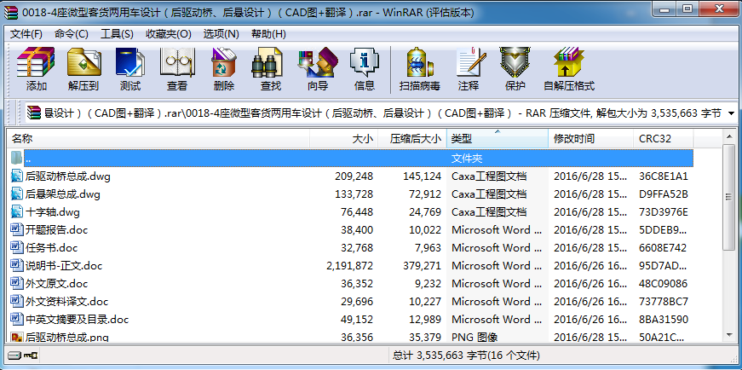Click the icon of 十字轴.dwg
This screenshot has width=742, height=370.
[x=17, y=211]
